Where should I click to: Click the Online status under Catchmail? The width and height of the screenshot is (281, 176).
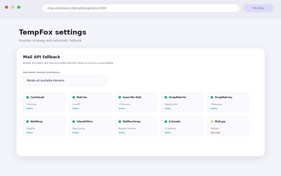tap(30, 108)
